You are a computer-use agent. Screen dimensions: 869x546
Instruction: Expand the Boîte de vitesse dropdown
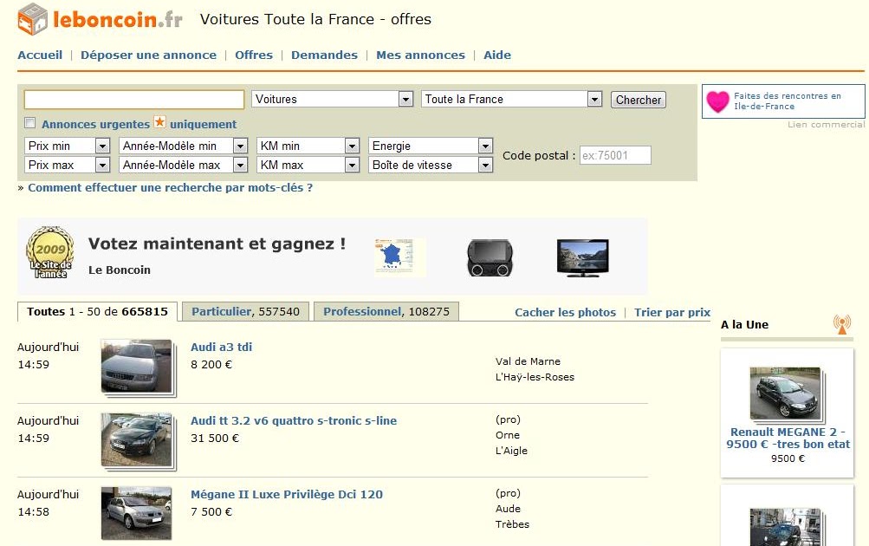[431, 165]
